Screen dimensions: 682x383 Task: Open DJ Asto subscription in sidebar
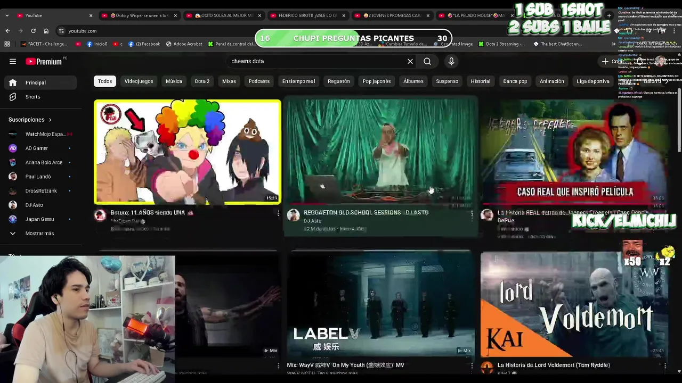[41, 205]
